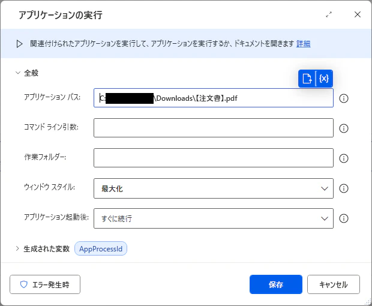This screenshot has height=306, width=372.
Task: Focus the コマンド ライン引数 input field
Action: (214, 128)
